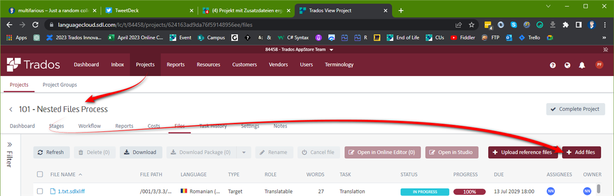Screen dimensions: 614x196
Task: Open the help question mark icon
Action: (x=553, y=65)
